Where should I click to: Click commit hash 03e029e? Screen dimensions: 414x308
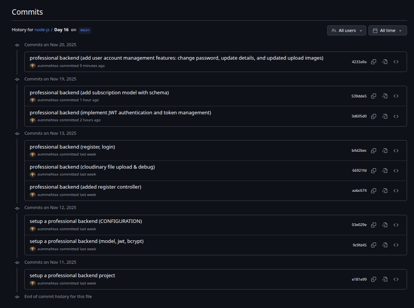(359, 225)
